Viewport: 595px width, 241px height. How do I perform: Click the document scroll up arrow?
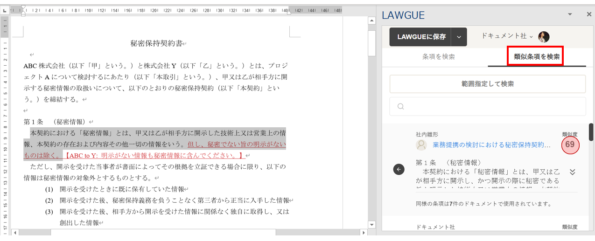click(372, 21)
